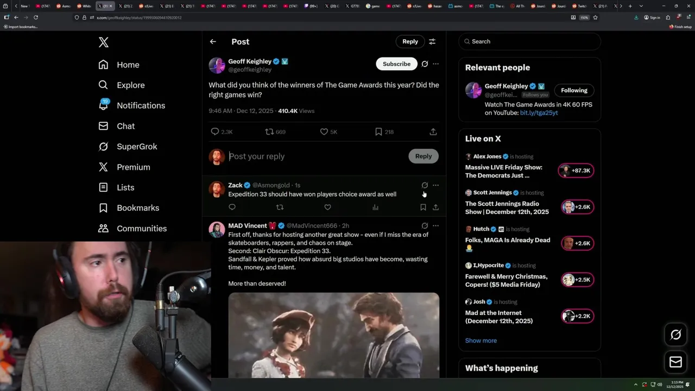Open the video in MAD Vincent's reply

pyautogui.click(x=333, y=335)
